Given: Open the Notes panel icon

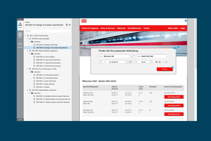Looking at the screenshot, I should pyautogui.click(x=20, y=35).
